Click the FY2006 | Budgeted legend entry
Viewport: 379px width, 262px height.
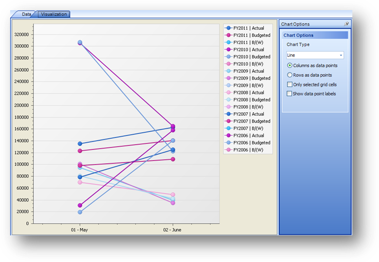click(x=248, y=143)
